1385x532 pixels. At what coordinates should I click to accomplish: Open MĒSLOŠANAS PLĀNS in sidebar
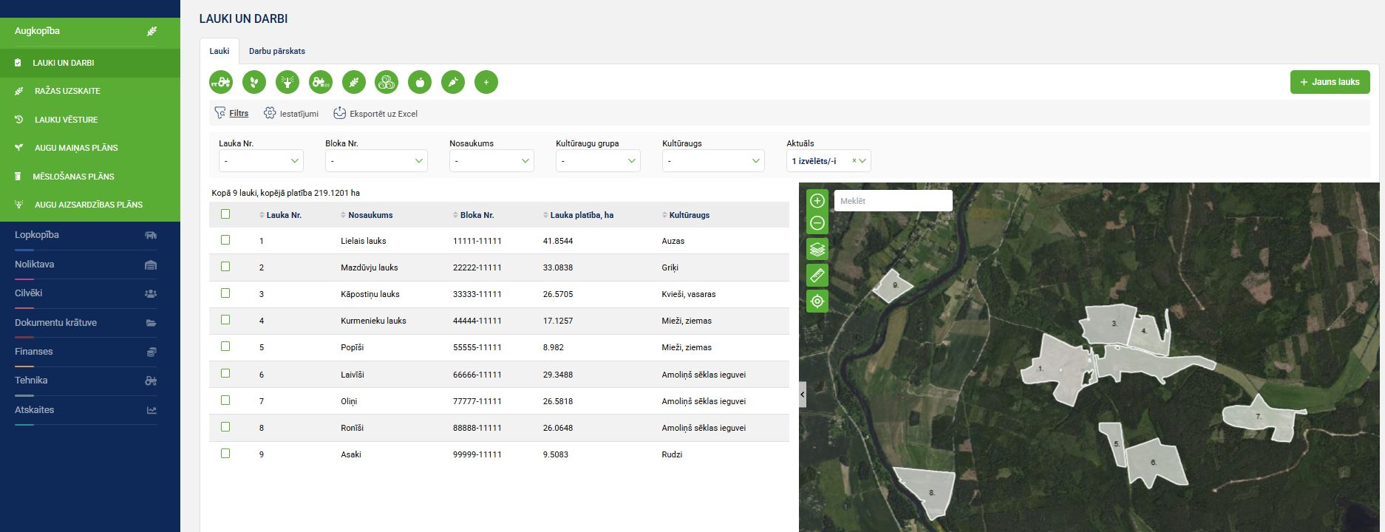tap(73, 177)
